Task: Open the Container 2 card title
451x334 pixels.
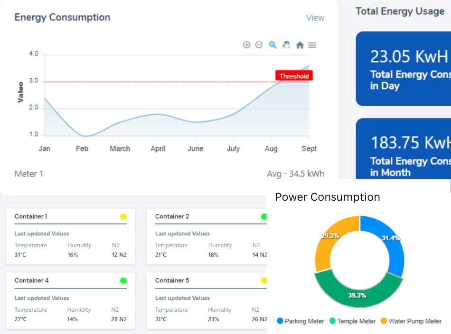Action: (172, 216)
